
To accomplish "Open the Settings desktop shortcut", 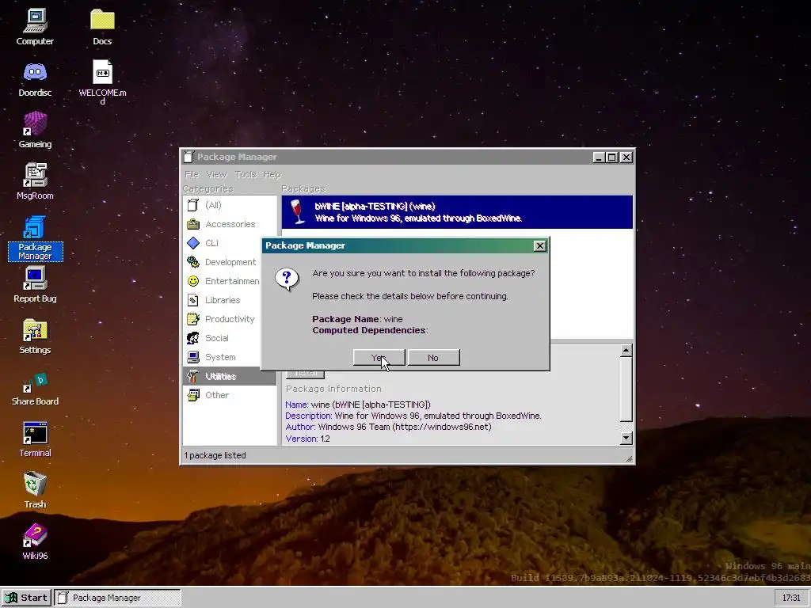I will pyautogui.click(x=35, y=336).
